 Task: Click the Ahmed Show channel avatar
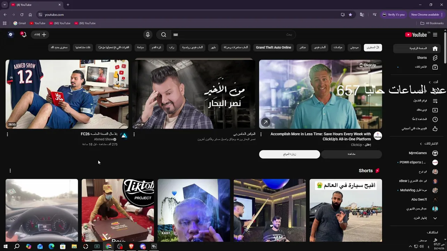coord(124,136)
